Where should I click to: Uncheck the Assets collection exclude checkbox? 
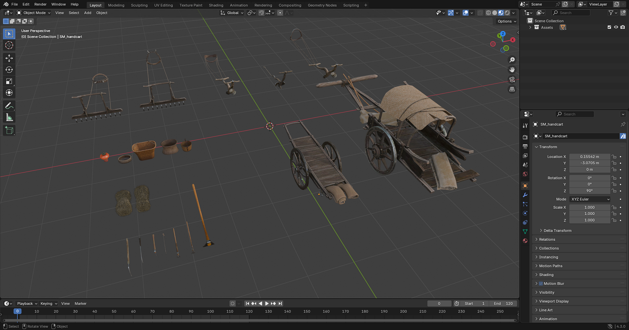tap(609, 27)
